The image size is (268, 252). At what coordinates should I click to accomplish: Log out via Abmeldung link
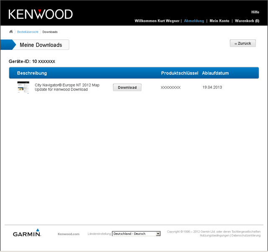point(194,21)
